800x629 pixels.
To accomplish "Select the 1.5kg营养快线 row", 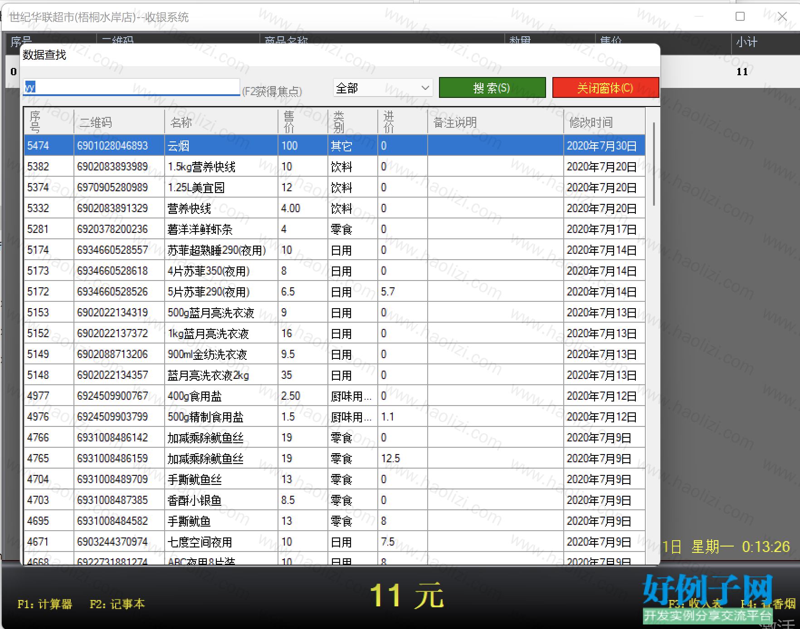I will coord(334,166).
